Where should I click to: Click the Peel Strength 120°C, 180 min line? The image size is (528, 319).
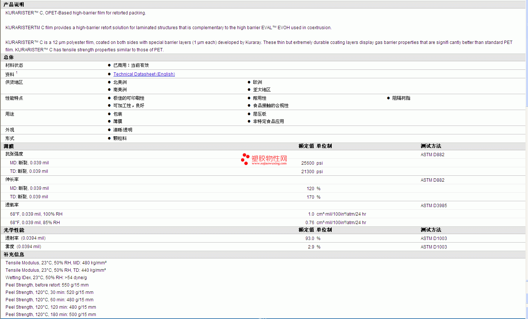tap(51, 315)
